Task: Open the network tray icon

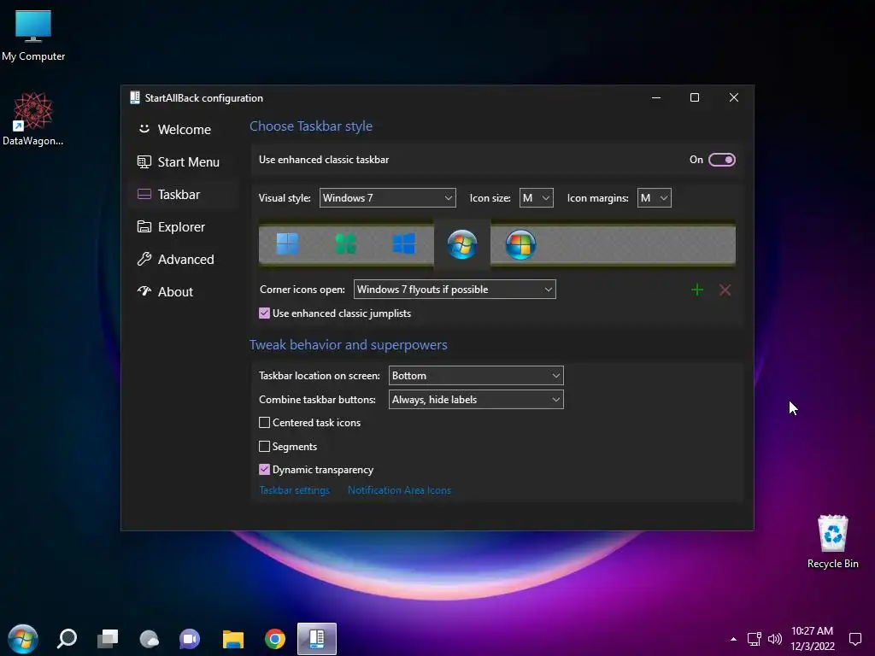Action: coord(755,639)
